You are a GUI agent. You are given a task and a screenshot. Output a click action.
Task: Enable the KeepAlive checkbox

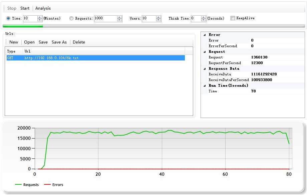(233, 18)
